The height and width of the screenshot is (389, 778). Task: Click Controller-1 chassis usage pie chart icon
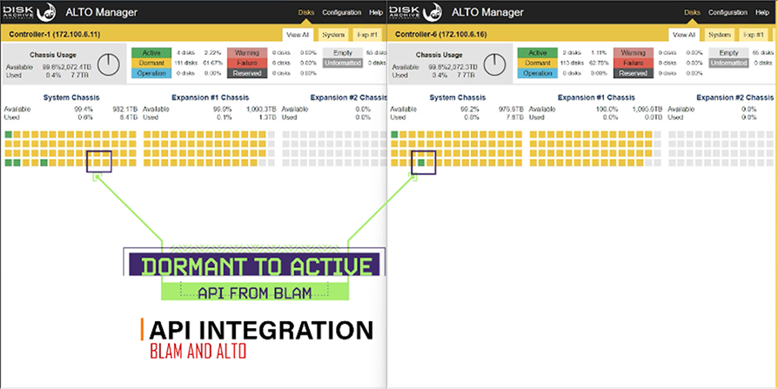click(109, 66)
